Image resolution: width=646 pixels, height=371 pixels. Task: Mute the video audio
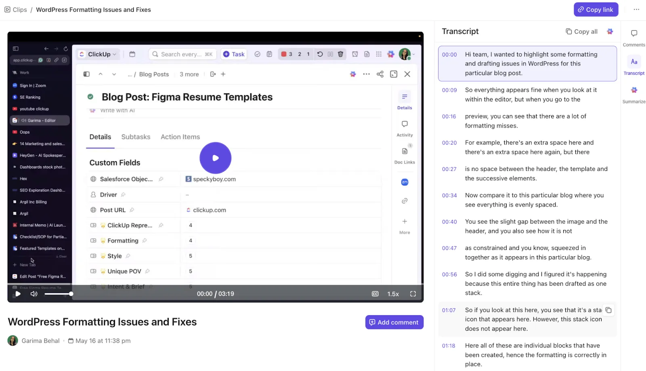[34, 294]
